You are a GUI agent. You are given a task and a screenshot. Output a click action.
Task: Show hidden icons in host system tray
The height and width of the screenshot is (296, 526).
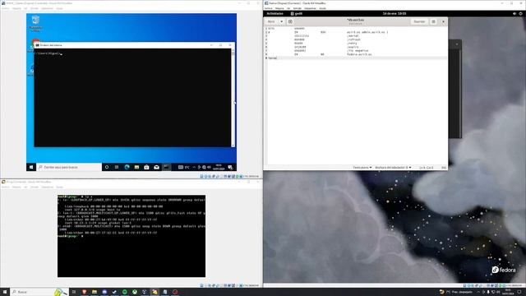click(478, 292)
